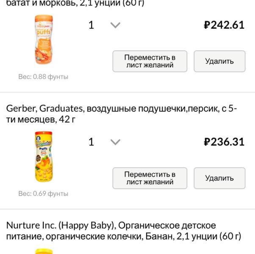This screenshot has height=254, width=255.
Task: Open the Gerber, Graduates product title link
Action: 121,109
